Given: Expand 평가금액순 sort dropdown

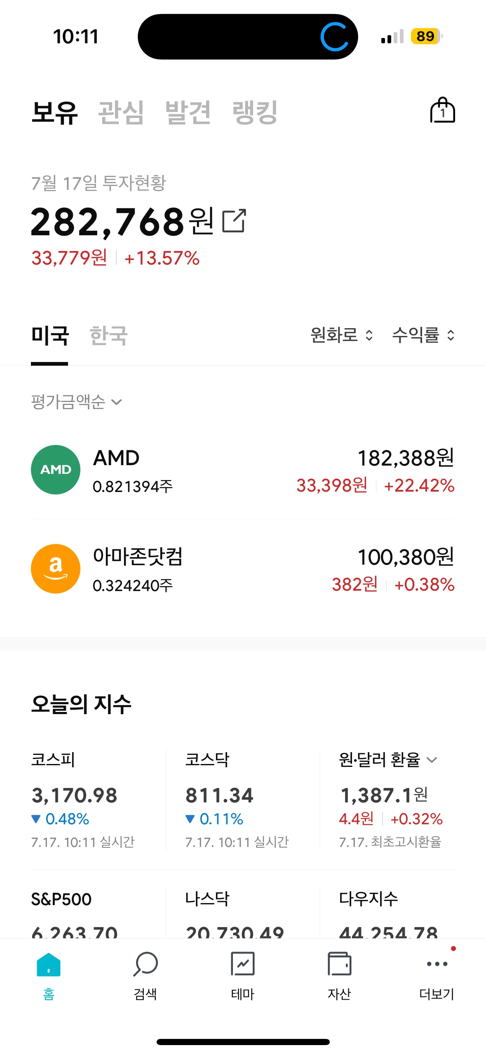Looking at the screenshot, I should 77,402.
